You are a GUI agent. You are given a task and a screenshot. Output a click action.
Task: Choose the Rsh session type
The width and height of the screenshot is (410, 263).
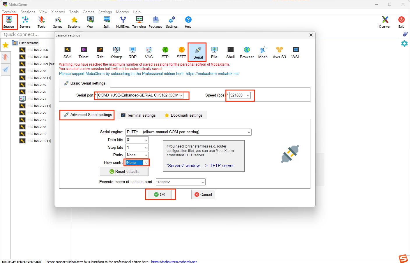[x=100, y=52]
